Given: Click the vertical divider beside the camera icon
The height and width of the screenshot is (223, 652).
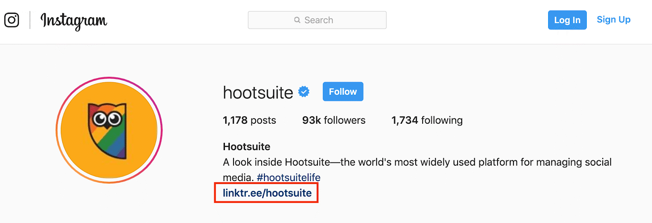Looking at the screenshot, I should [x=30, y=20].
